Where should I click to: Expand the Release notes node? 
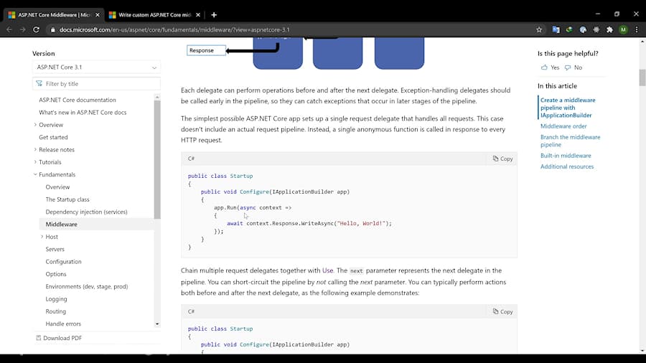click(35, 149)
